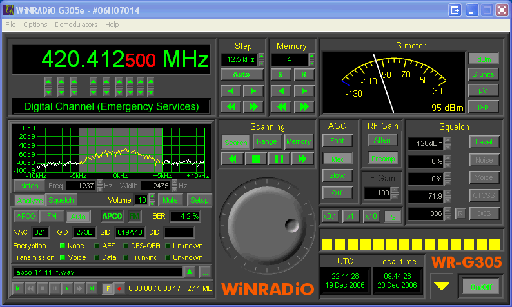Toggle IF recording mode button
This screenshot has height=307, width=512.
click(x=107, y=288)
